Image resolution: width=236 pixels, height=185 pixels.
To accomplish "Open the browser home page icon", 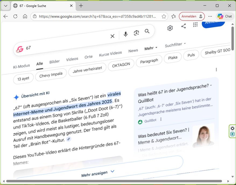I will pyautogui.click(x=25, y=16).
